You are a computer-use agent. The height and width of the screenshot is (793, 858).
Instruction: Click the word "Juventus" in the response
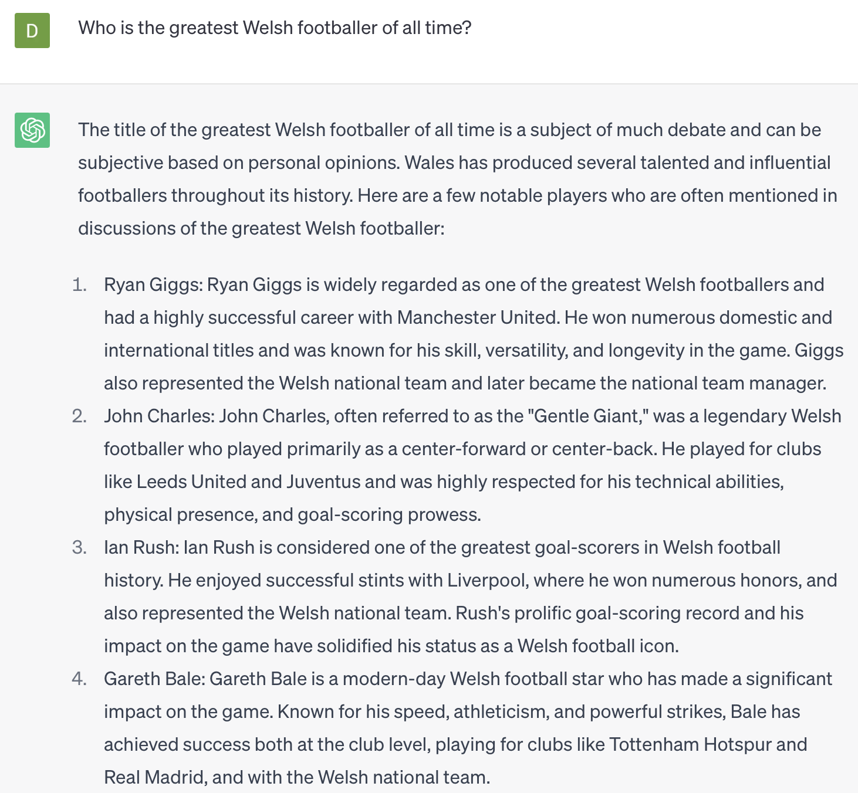[323, 482]
